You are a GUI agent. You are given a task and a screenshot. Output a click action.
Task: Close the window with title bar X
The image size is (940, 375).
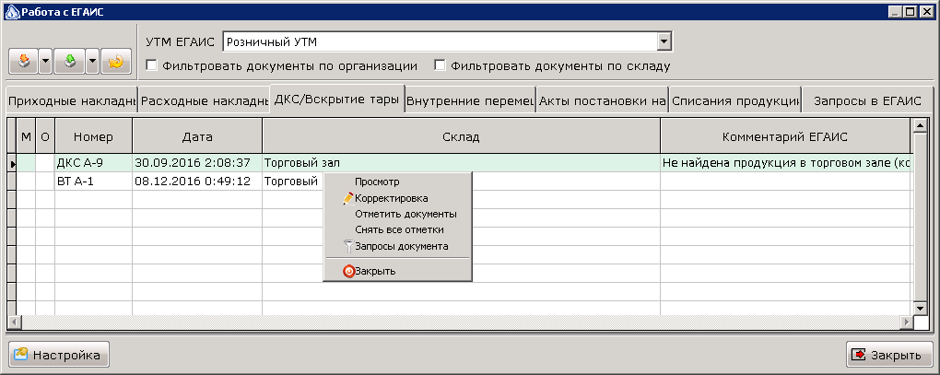(927, 11)
